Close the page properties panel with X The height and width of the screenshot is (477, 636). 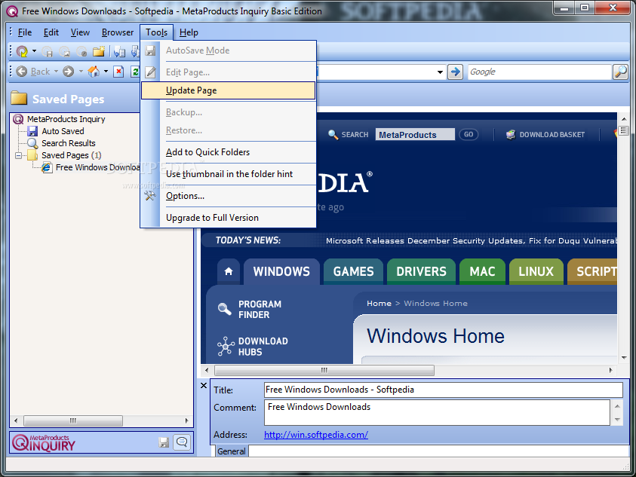tap(204, 386)
